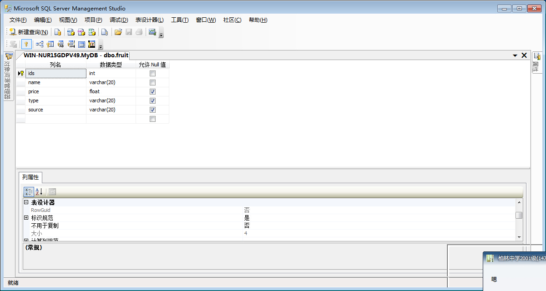Click the price column name cell

click(x=56, y=91)
